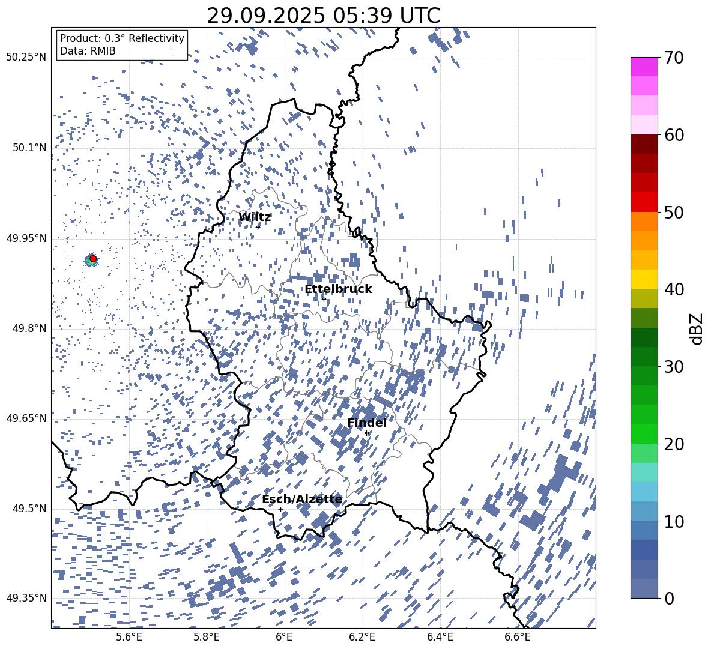Click the 49.8°N latitude label

(30, 328)
